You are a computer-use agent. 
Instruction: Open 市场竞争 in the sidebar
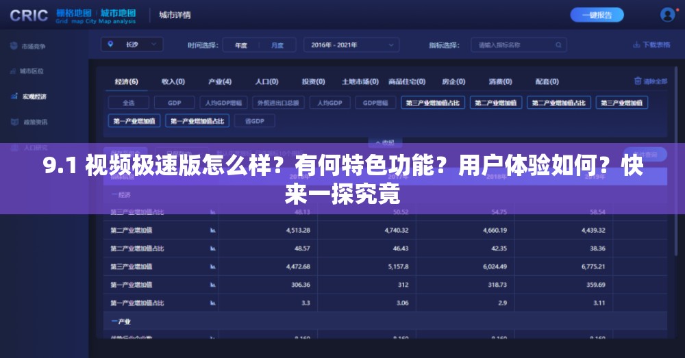(x=34, y=47)
